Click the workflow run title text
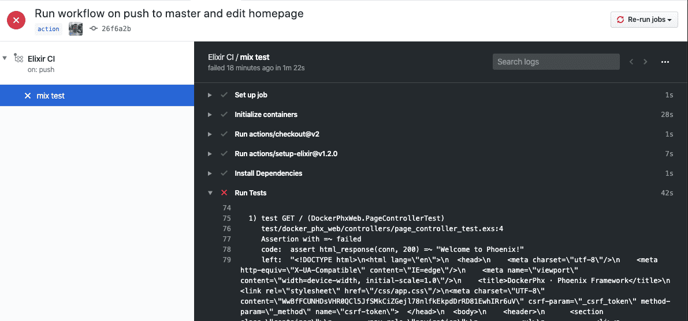The image size is (688, 321). [169, 14]
